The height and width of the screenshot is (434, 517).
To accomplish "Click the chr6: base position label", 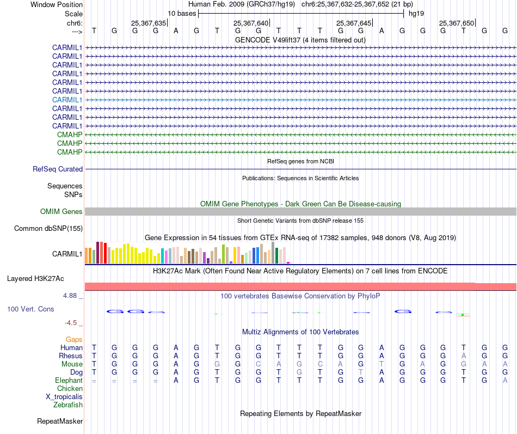I will [x=75, y=23].
